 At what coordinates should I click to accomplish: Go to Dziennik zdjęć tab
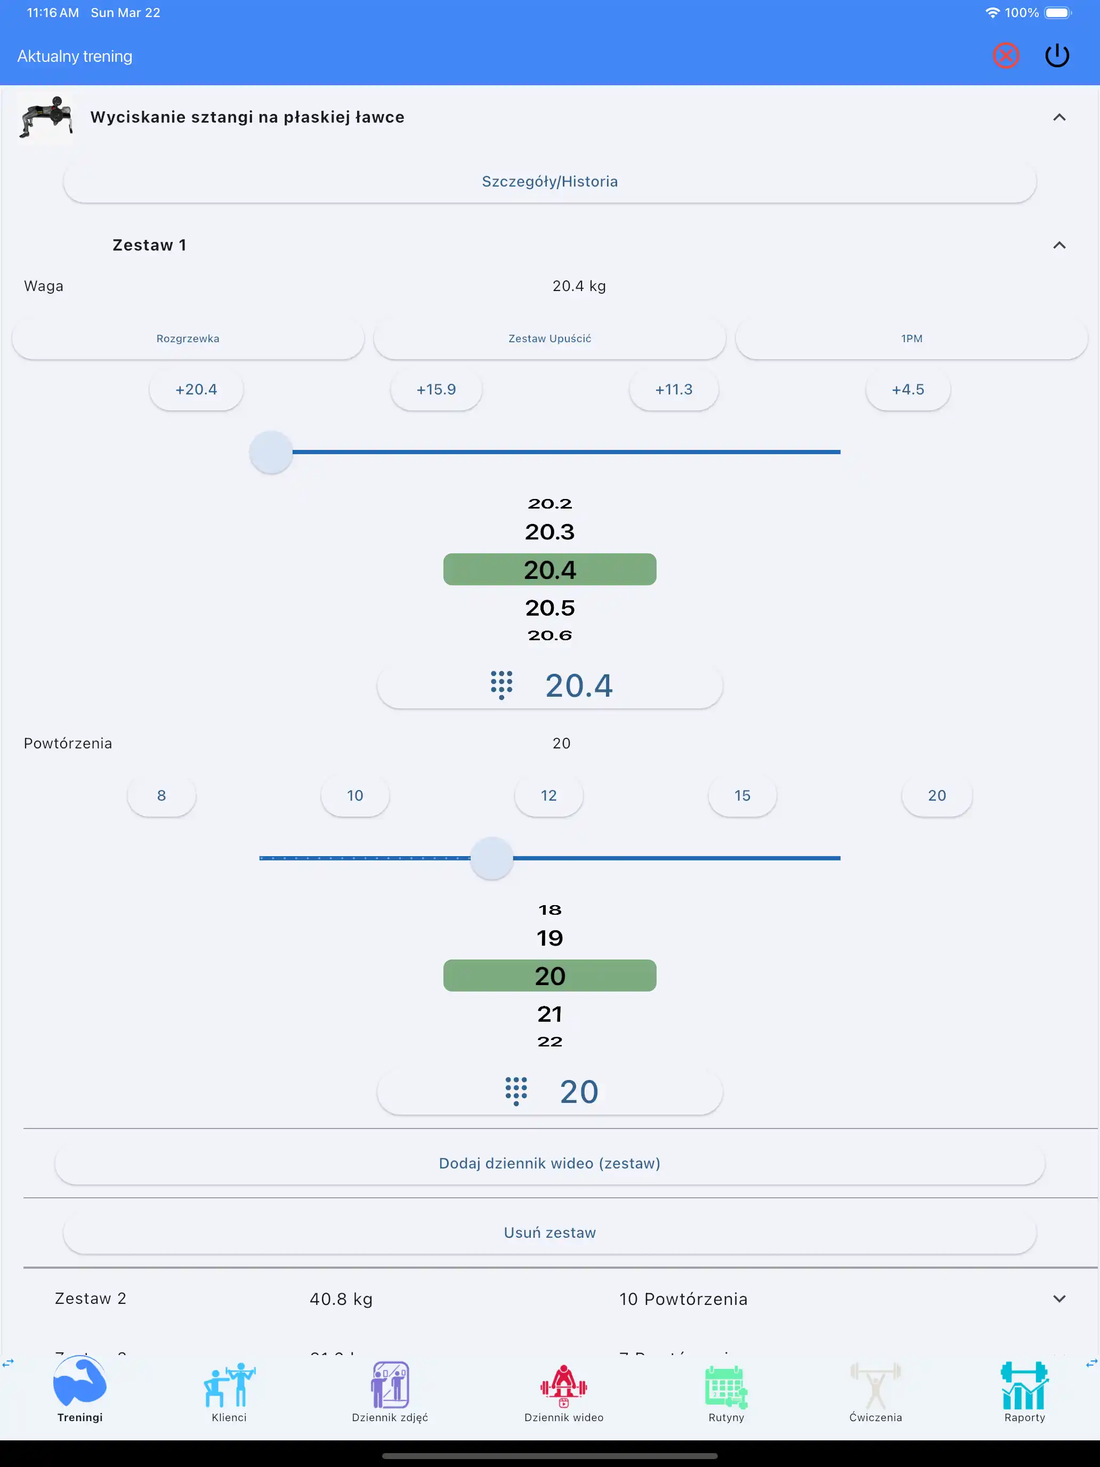click(x=390, y=1392)
